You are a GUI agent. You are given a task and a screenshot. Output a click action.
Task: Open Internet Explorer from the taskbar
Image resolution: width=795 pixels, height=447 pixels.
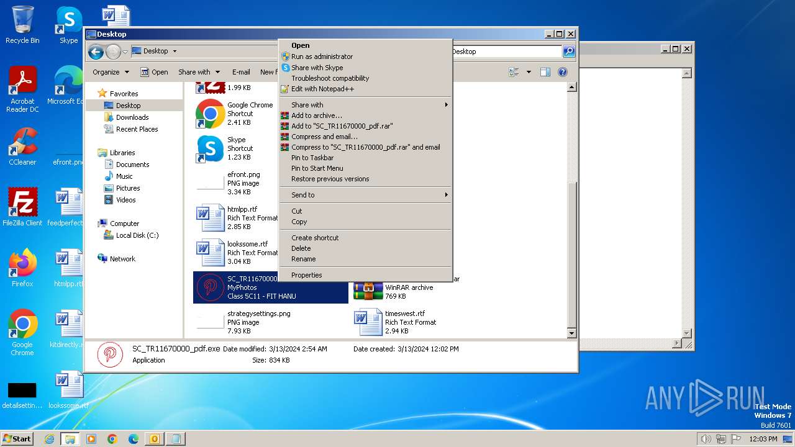click(49, 439)
